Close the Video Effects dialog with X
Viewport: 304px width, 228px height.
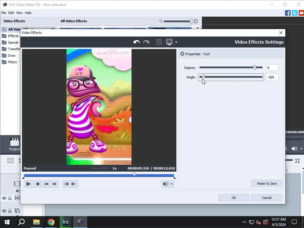[x=281, y=33]
